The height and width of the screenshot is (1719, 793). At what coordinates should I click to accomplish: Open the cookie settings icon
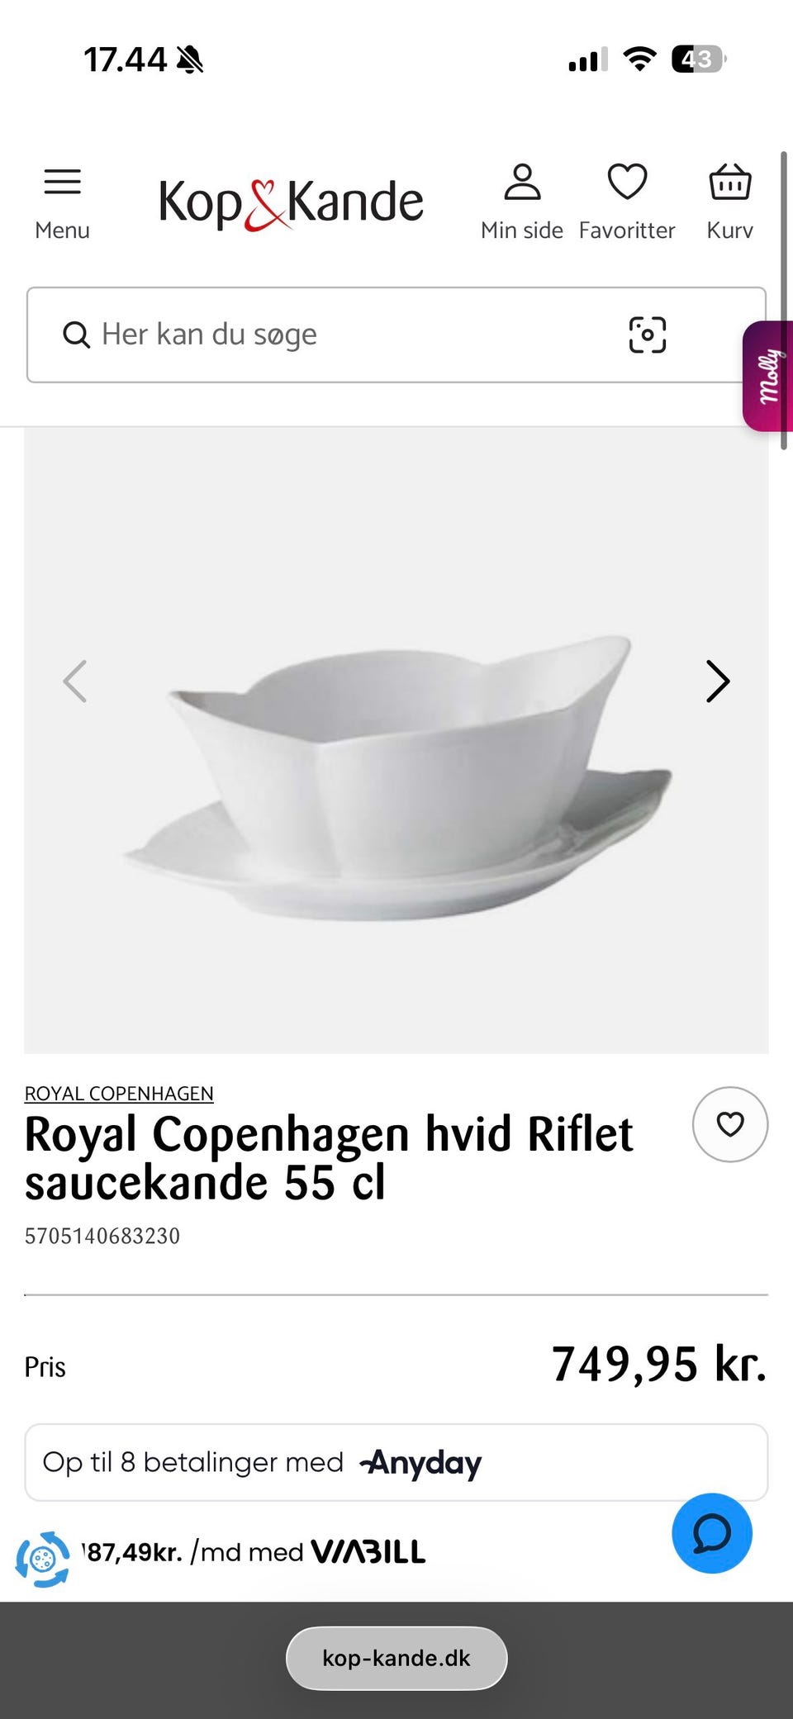(43, 1560)
